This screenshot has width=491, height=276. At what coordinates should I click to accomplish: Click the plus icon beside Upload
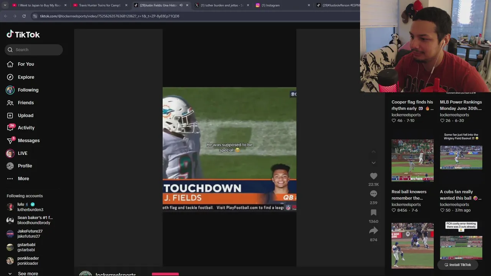(x=10, y=115)
